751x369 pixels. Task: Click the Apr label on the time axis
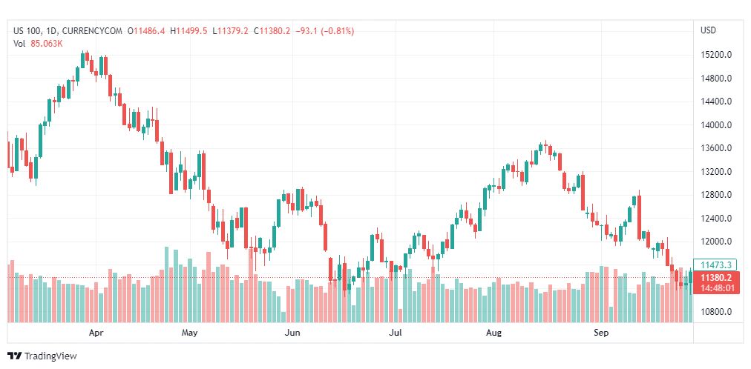coord(96,333)
